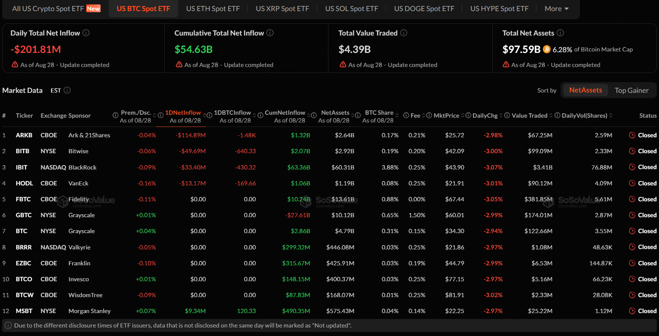Open IBIT ticker link
The image size is (659, 336).
click(21, 167)
